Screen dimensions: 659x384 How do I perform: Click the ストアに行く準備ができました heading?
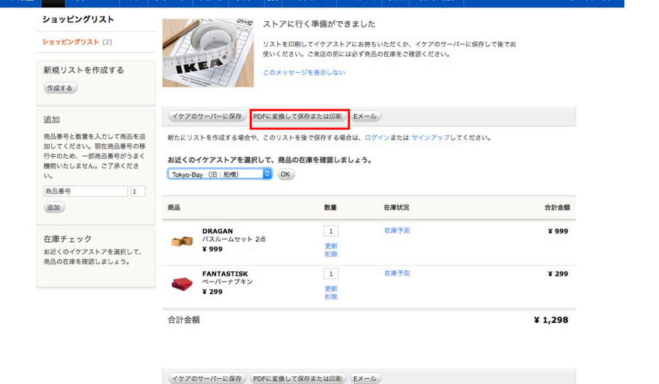(319, 24)
